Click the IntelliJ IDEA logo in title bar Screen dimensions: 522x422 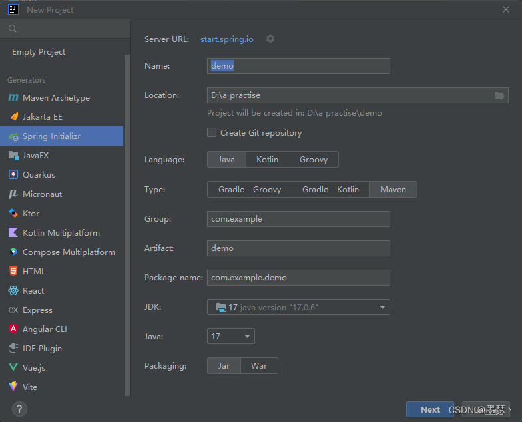tap(13, 9)
